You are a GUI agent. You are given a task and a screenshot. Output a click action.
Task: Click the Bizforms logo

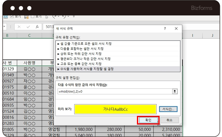pos(202,7)
